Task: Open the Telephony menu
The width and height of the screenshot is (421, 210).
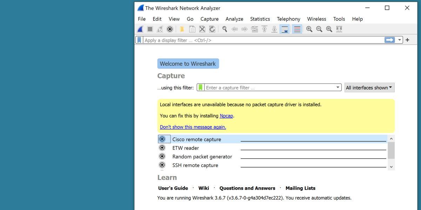Action: click(288, 19)
